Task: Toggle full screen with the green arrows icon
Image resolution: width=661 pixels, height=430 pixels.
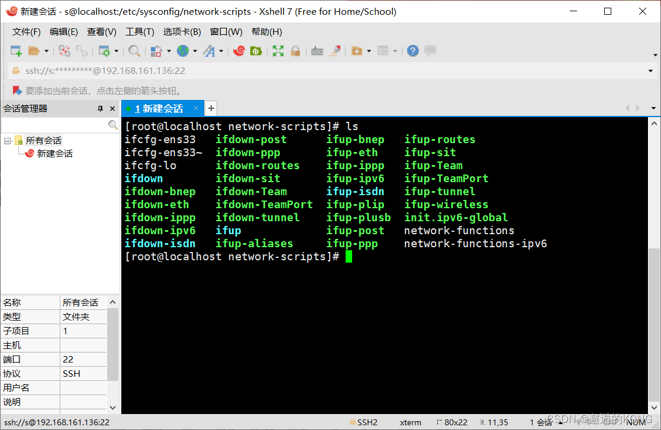Action: tap(278, 51)
